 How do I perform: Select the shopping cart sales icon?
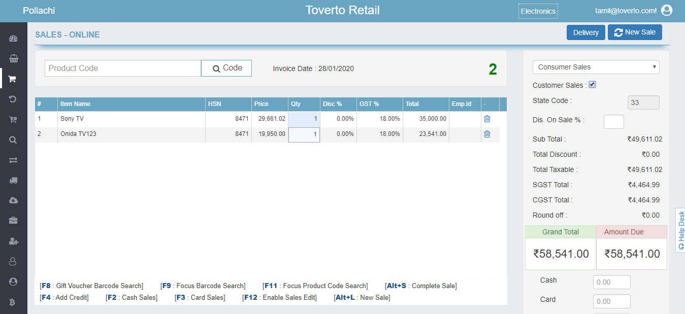pyautogui.click(x=13, y=79)
